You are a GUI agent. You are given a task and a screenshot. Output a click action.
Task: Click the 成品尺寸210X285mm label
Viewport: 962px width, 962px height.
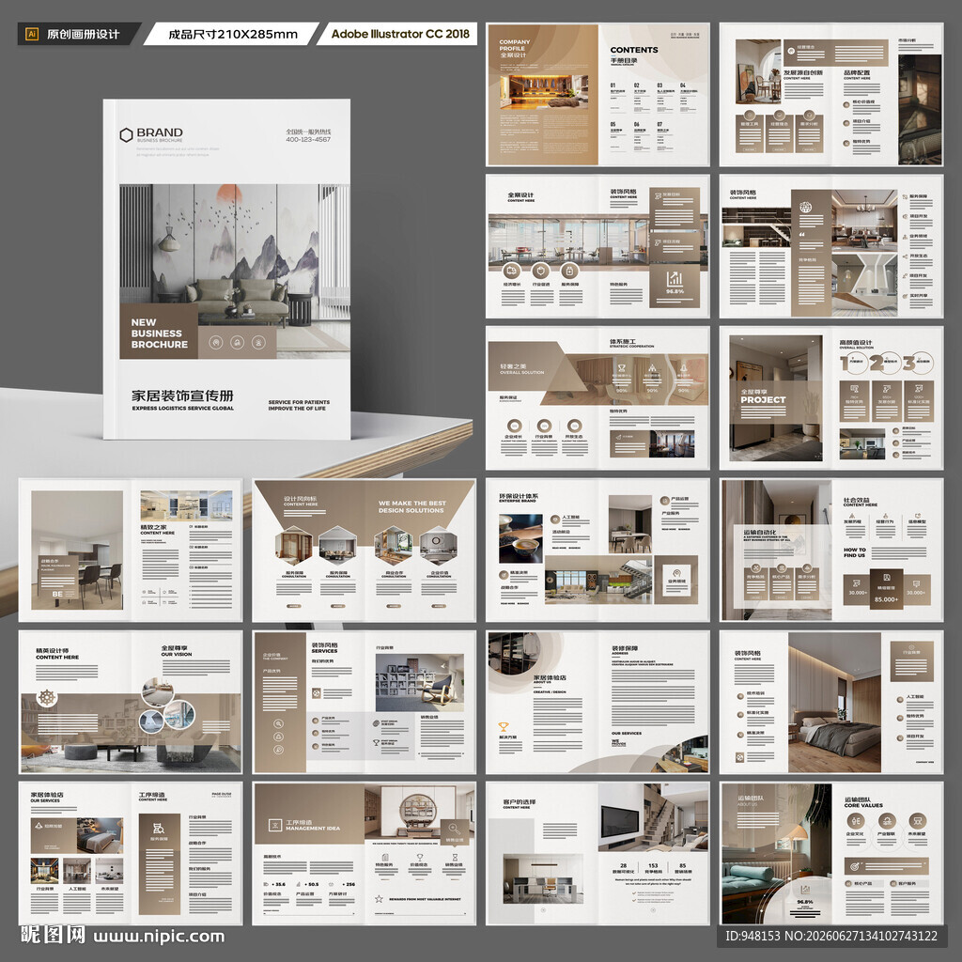click(x=233, y=35)
